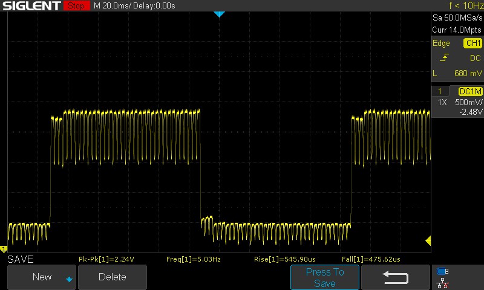This screenshot has width=484, height=290.
Task: Click the blue trigger position marker
Action: pos(219,14)
